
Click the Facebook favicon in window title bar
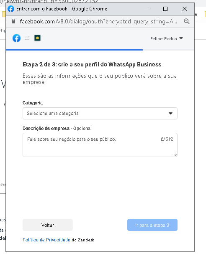tap(11, 9)
